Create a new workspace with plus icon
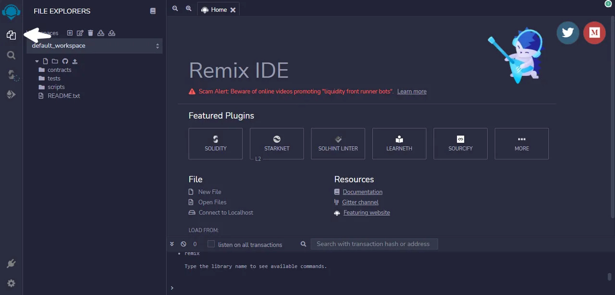The image size is (615, 295). point(70,33)
